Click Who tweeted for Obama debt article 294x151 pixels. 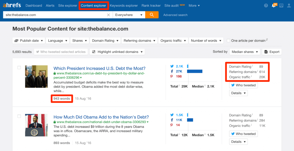pos(243,134)
